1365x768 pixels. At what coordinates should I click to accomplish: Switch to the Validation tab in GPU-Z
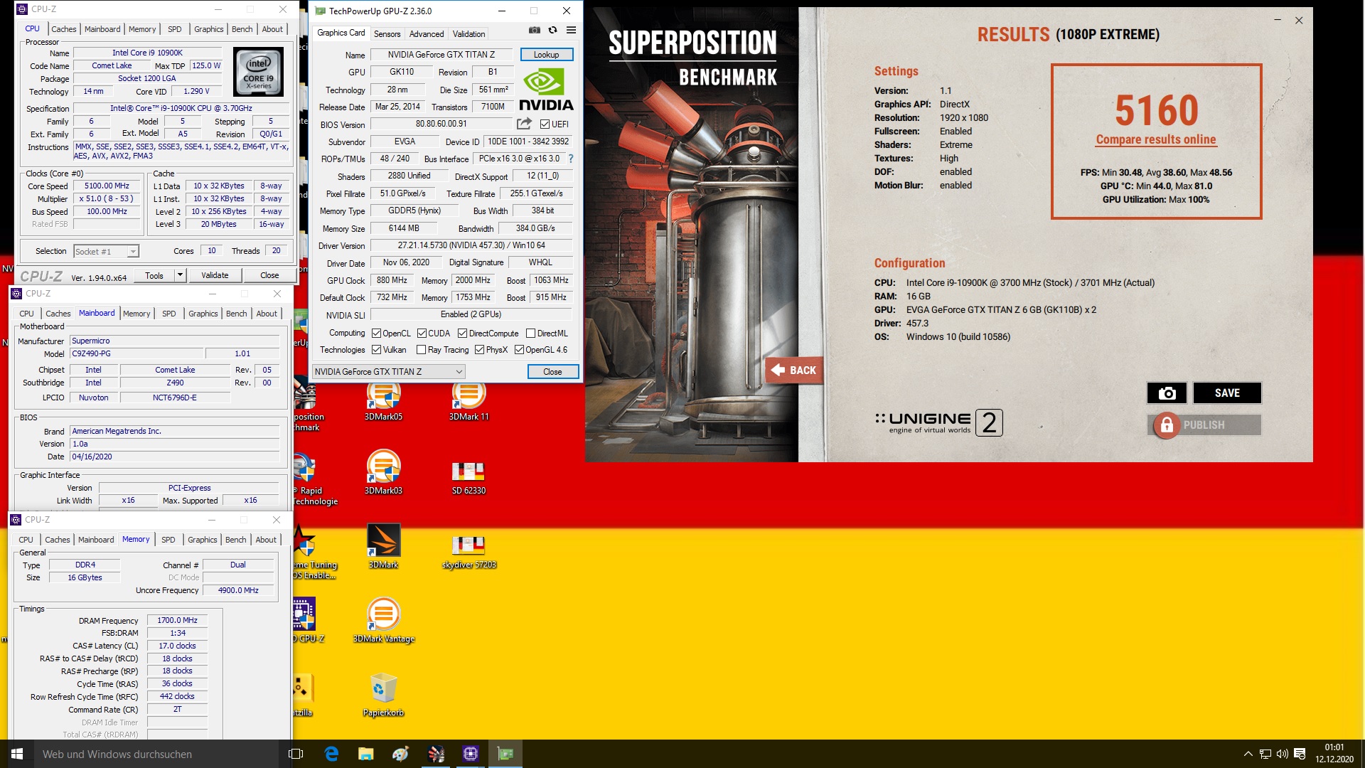coord(469,34)
